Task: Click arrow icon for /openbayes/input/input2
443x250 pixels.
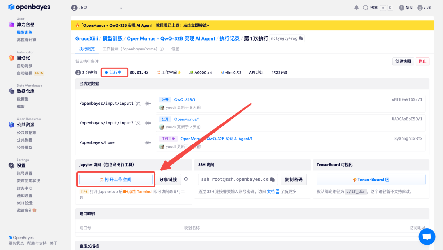Action: click(x=148, y=123)
